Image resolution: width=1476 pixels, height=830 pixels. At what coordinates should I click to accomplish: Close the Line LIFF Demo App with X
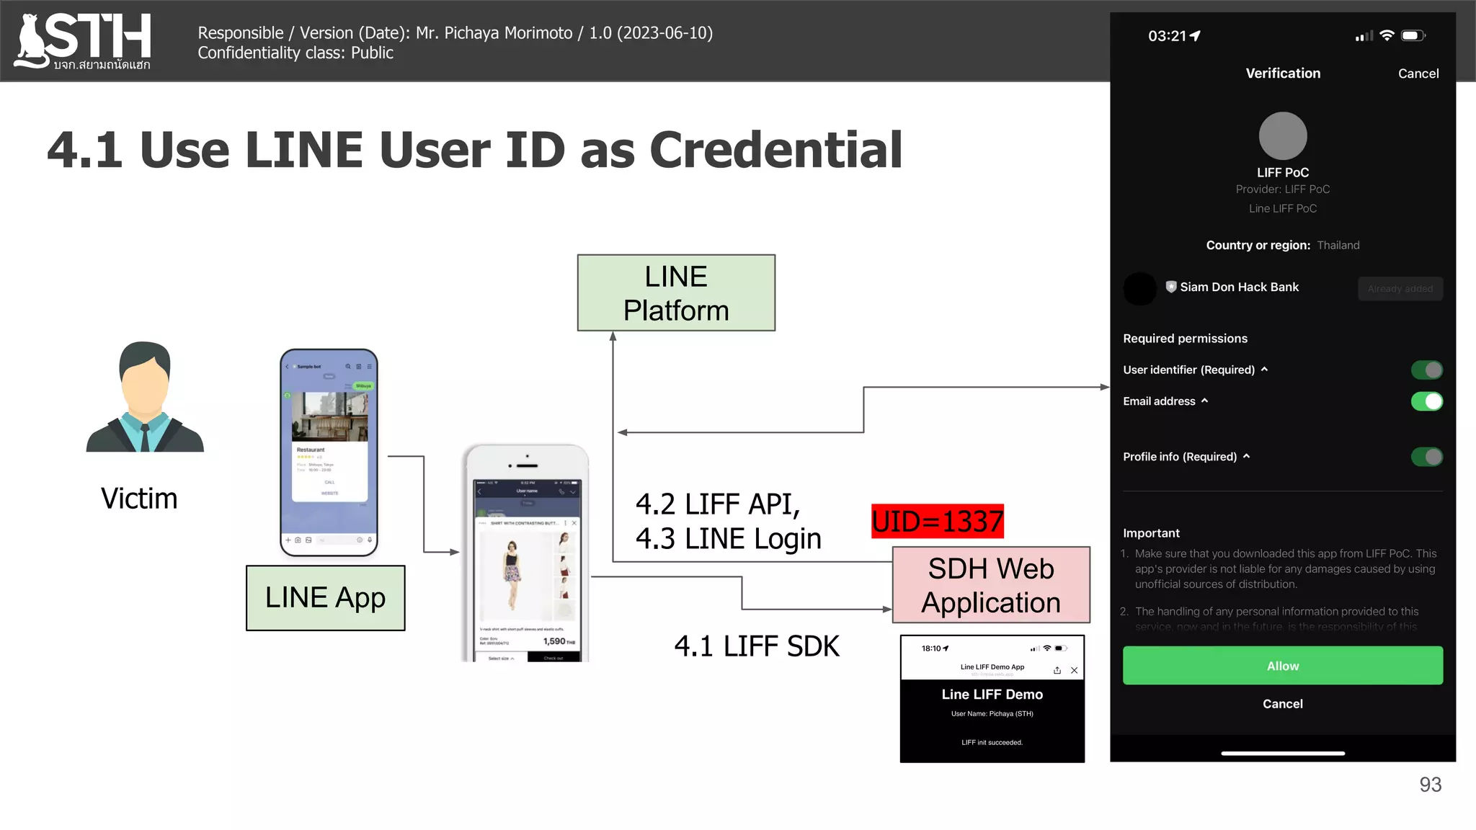click(1074, 670)
